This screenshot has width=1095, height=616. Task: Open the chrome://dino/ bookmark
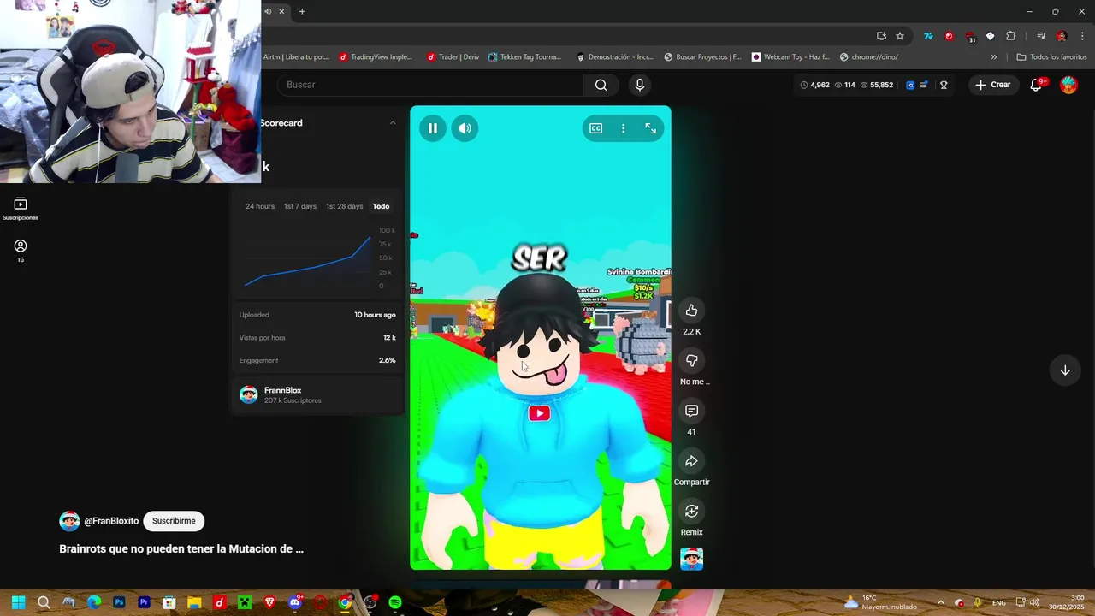[x=869, y=57]
